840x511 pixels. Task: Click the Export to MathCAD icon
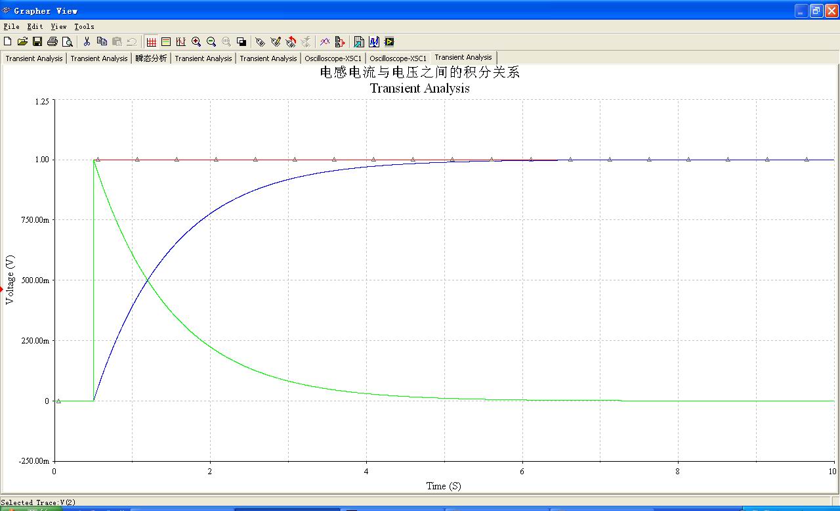tap(374, 42)
